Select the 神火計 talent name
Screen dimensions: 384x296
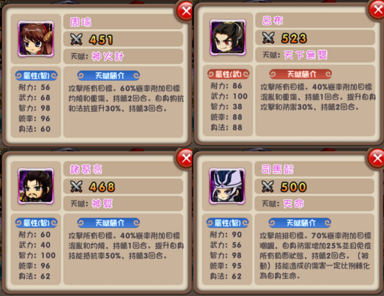point(108,56)
